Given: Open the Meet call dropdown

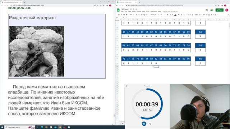Looking at the screenshot, I should (x=212, y=10).
